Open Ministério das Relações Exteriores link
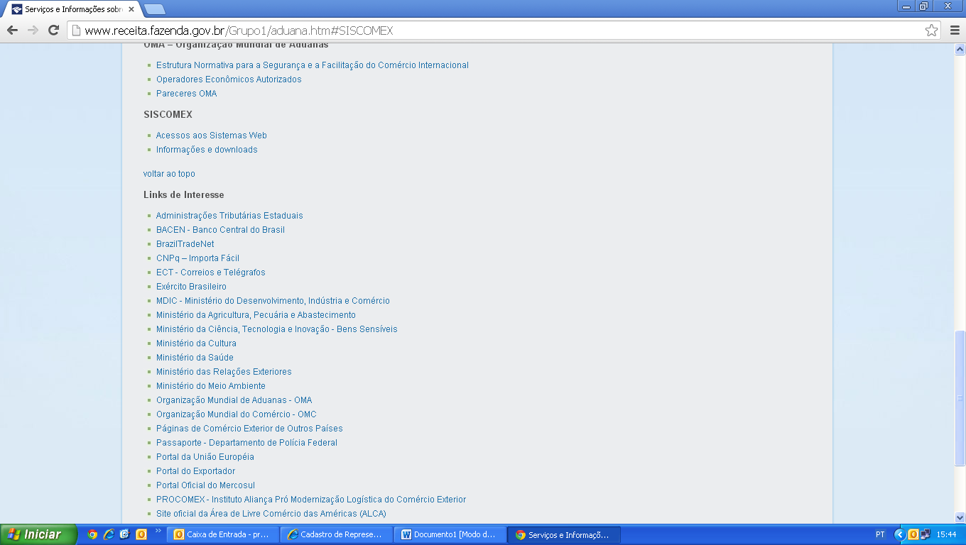This screenshot has height=545, width=966. pos(224,371)
